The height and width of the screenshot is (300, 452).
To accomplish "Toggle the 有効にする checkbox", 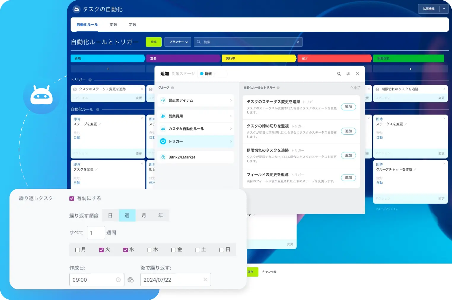I will [x=72, y=199].
